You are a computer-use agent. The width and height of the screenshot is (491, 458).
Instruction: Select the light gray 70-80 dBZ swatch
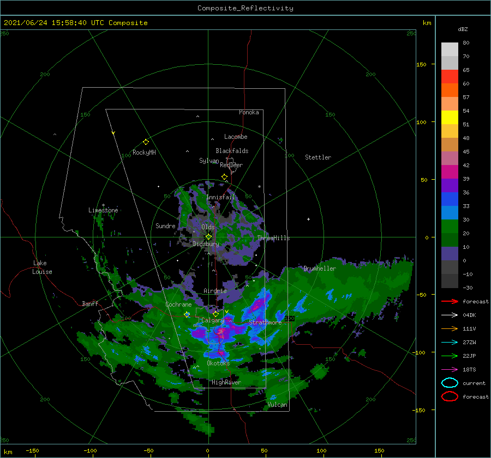(450, 50)
